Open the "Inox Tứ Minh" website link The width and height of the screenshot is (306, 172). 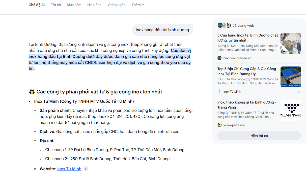[69, 169]
